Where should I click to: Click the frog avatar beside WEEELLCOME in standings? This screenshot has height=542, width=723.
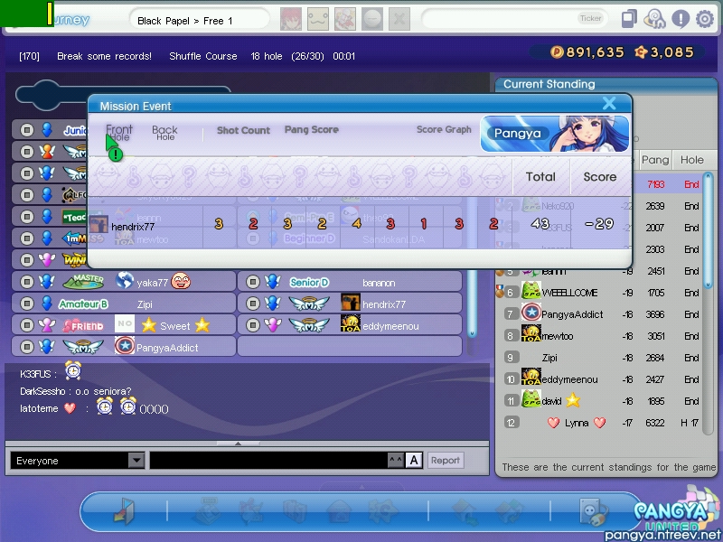(531, 291)
